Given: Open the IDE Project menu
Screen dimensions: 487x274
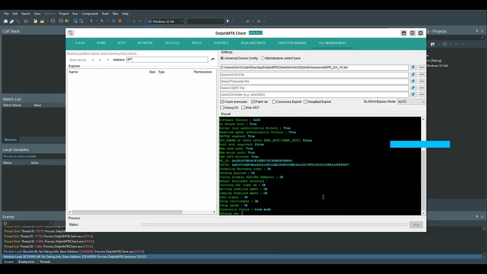Looking at the screenshot, I should point(64,14).
